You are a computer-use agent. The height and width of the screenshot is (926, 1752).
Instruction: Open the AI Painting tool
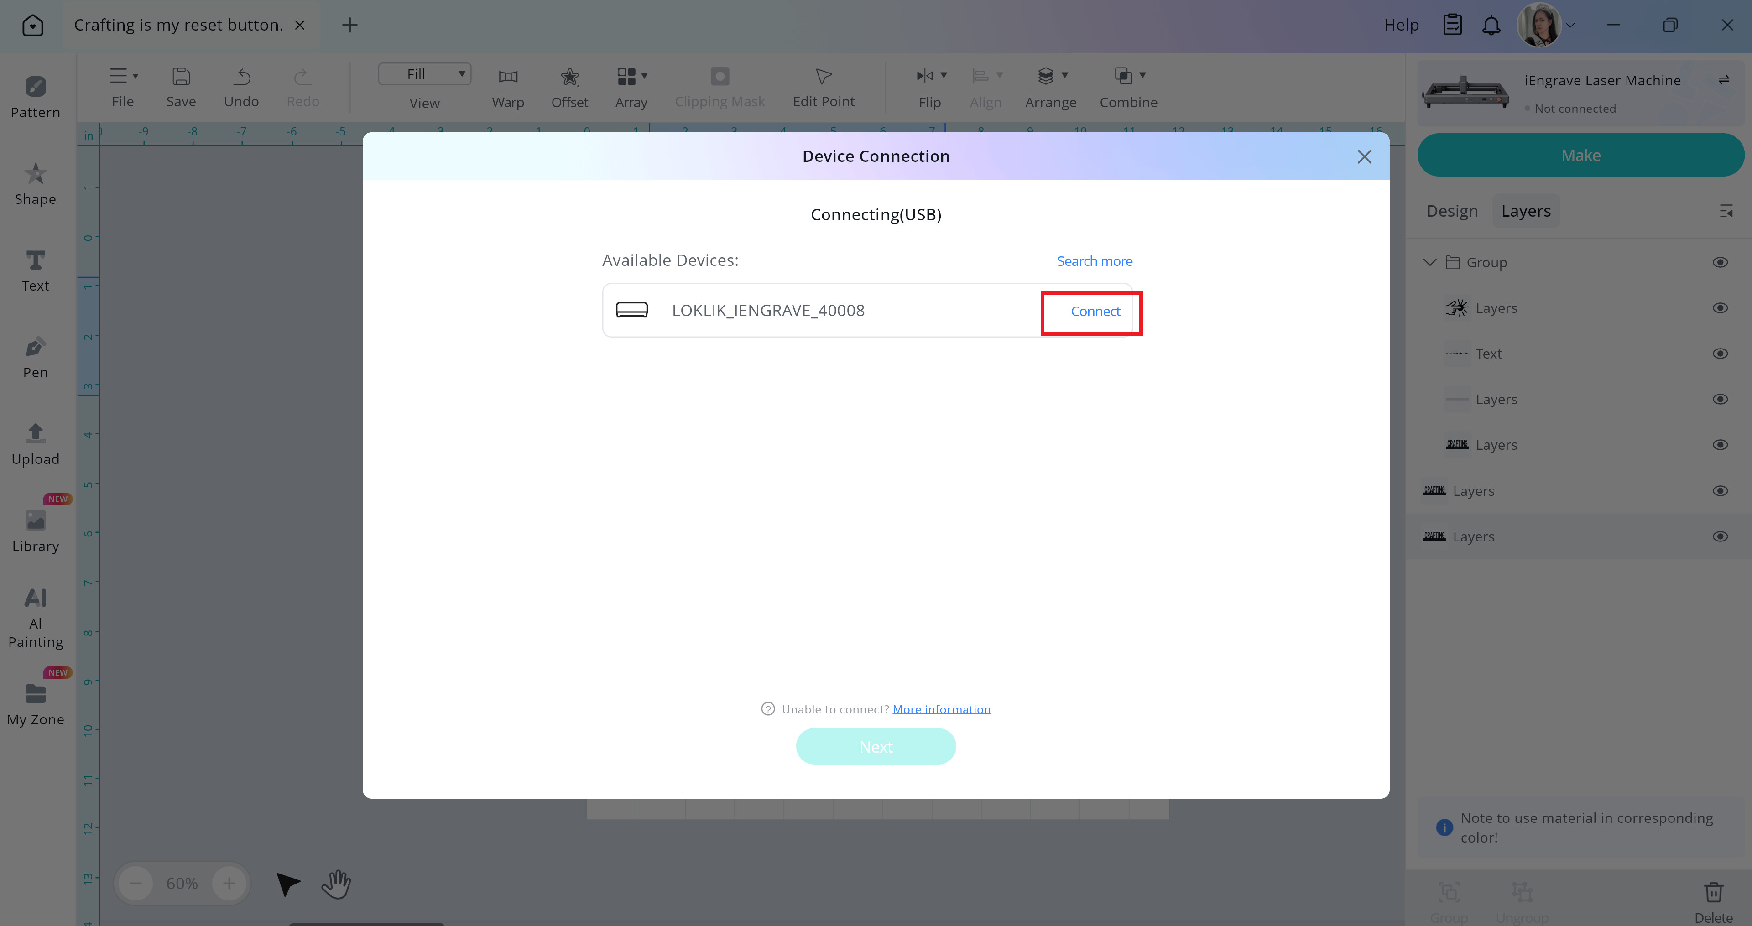coord(36,618)
